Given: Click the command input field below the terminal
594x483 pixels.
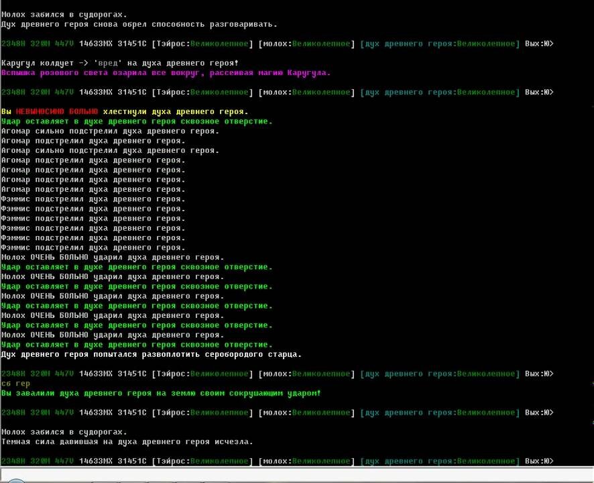Looking at the screenshot, I should pos(297,476).
